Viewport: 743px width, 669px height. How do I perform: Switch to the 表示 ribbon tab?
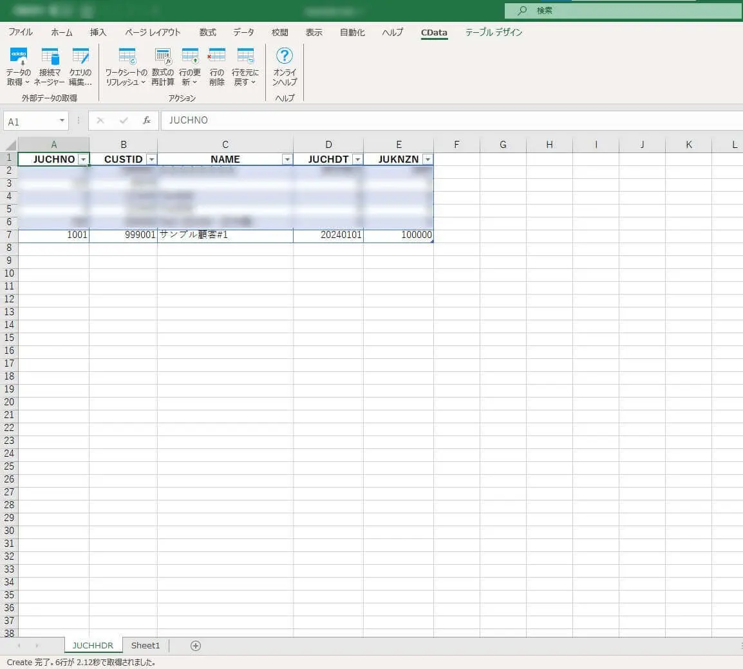[314, 32]
